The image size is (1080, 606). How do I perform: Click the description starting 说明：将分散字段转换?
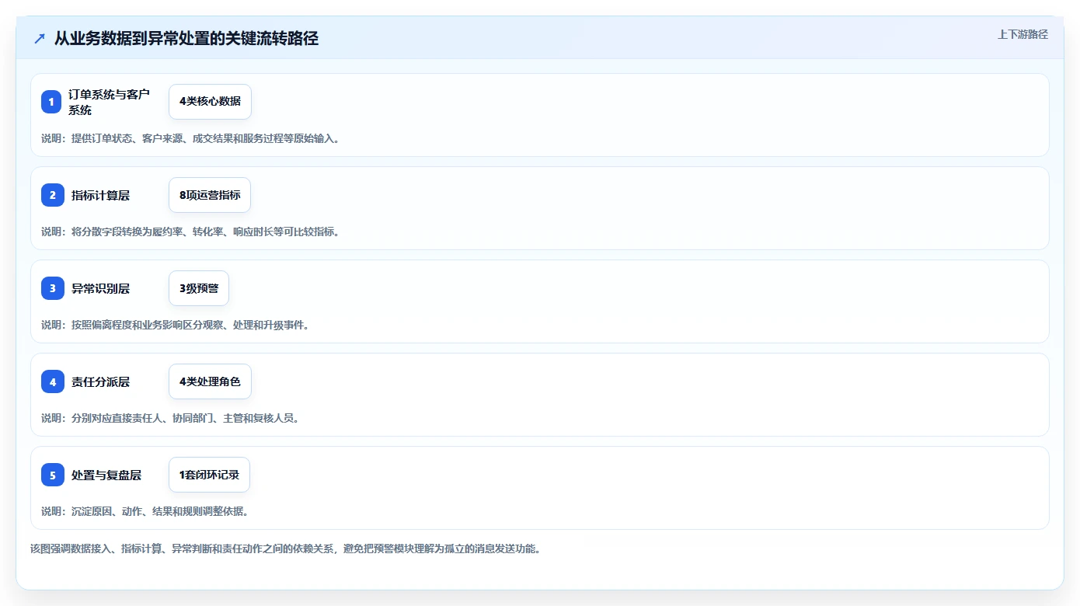coord(190,232)
